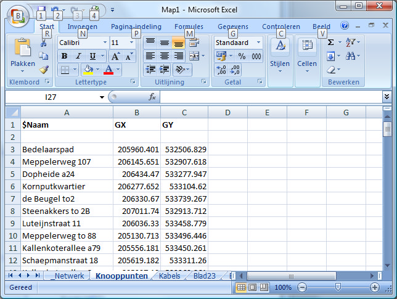Open the Name Box dropdown arrow
The height and width of the screenshot is (299, 397).
tap(102, 97)
